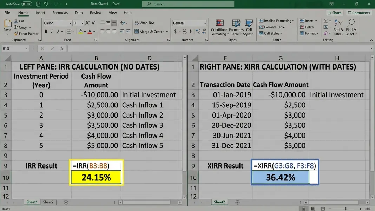Click the Increase Indent icon

click(129, 32)
